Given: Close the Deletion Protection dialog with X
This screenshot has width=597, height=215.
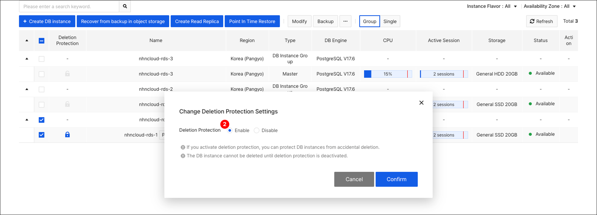Looking at the screenshot, I should tap(421, 103).
